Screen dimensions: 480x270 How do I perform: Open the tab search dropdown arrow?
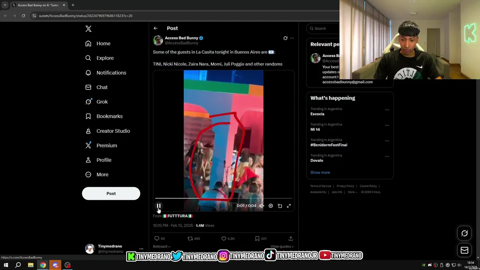point(5,5)
